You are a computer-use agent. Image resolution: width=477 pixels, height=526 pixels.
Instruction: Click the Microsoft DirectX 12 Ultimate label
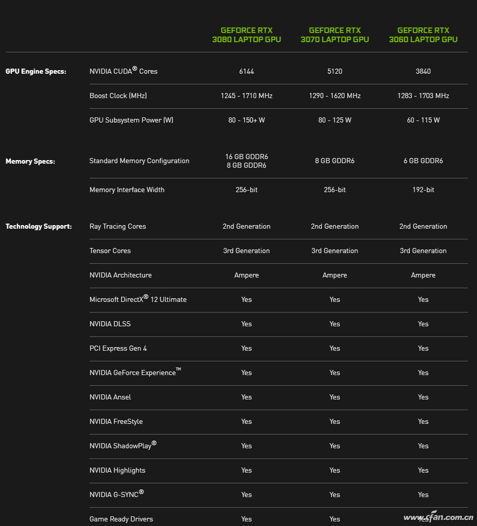[x=138, y=299]
